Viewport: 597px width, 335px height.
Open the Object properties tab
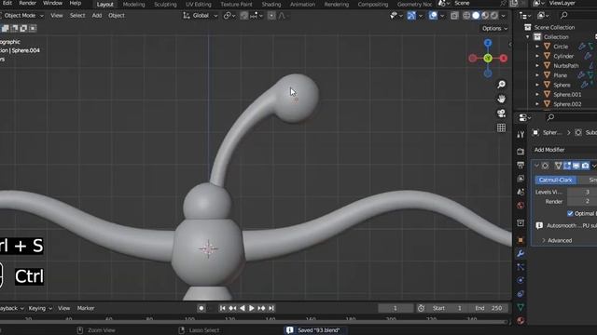521,240
